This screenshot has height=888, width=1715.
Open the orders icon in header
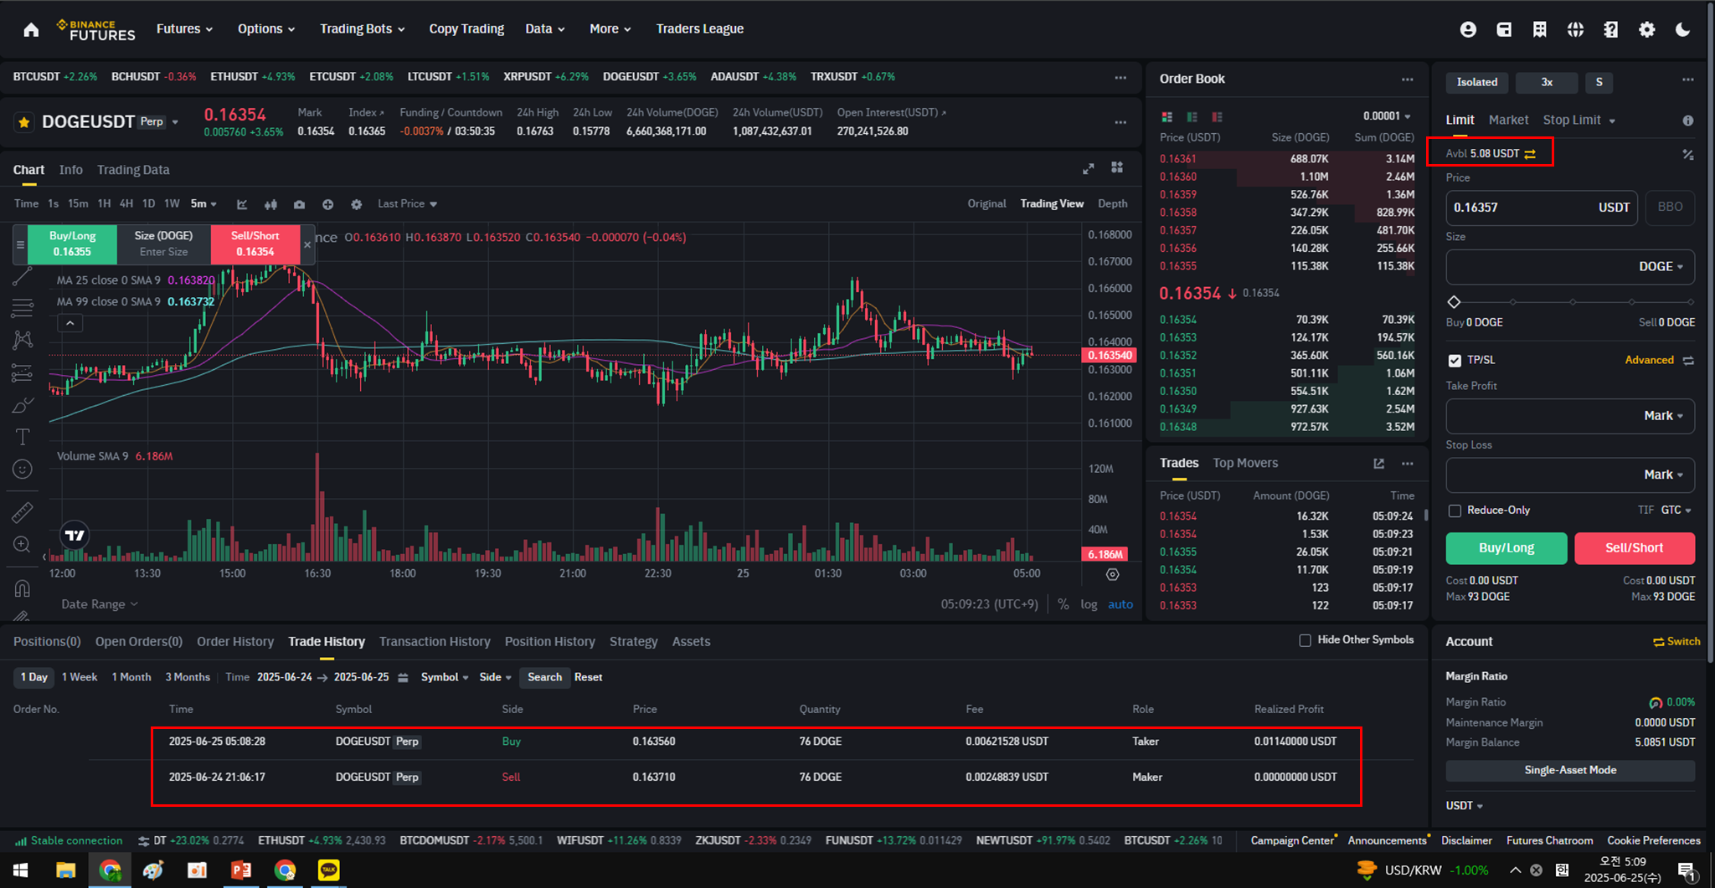(1539, 29)
